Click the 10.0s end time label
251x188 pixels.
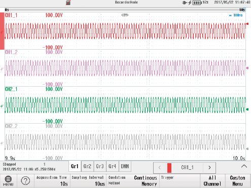239,158
